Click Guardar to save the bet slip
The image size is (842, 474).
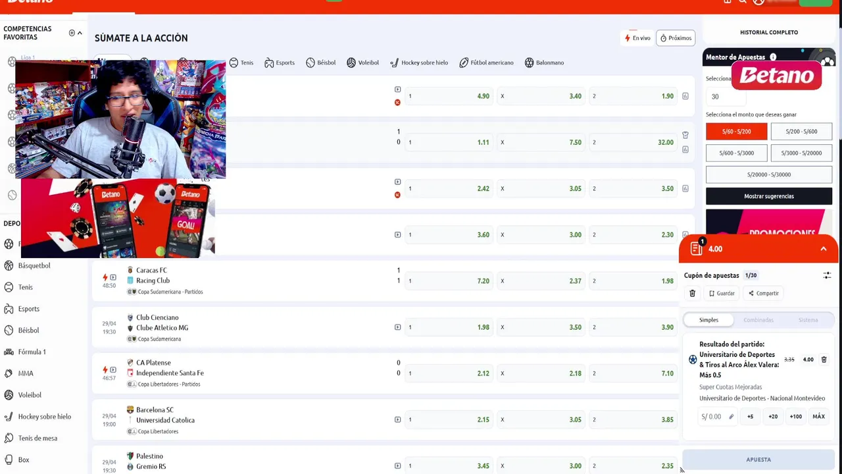coord(722,293)
